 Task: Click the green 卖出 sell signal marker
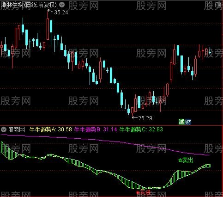tap(186, 160)
